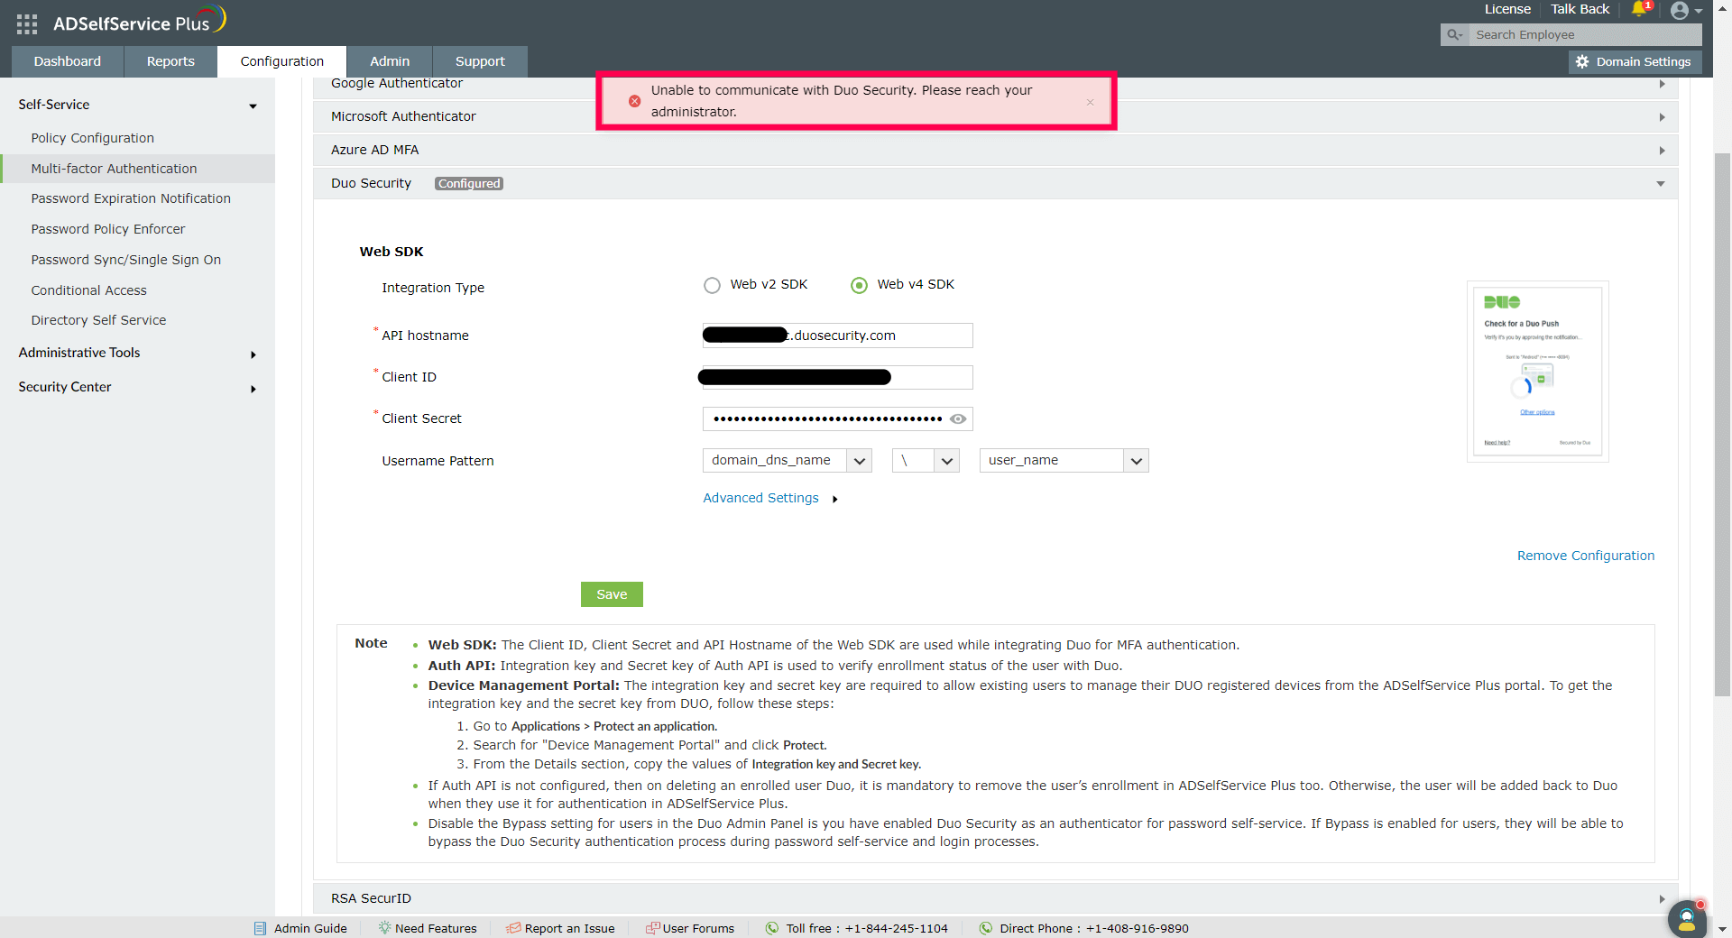Click inside the API hostname field
The image size is (1732, 938).
pos(836,335)
